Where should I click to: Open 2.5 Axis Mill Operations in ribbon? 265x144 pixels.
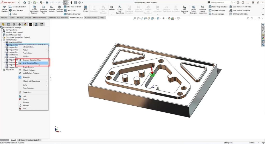click(120, 10)
